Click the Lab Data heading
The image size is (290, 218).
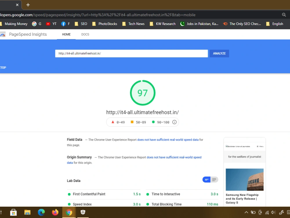click(74, 181)
